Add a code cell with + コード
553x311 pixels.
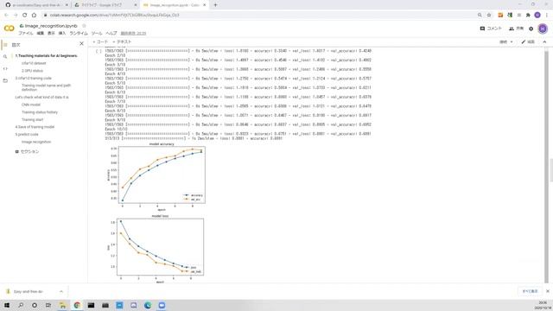click(100, 41)
